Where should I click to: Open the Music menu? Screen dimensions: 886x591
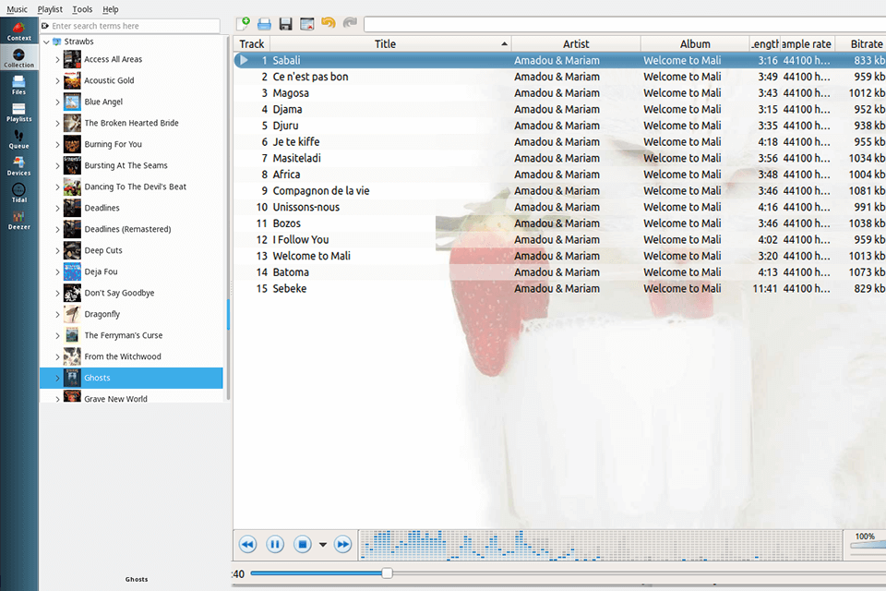[17, 9]
